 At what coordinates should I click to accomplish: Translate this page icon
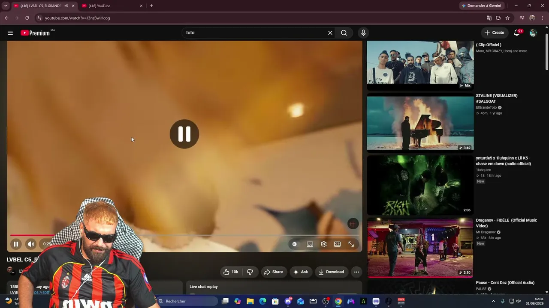[489, 18]
